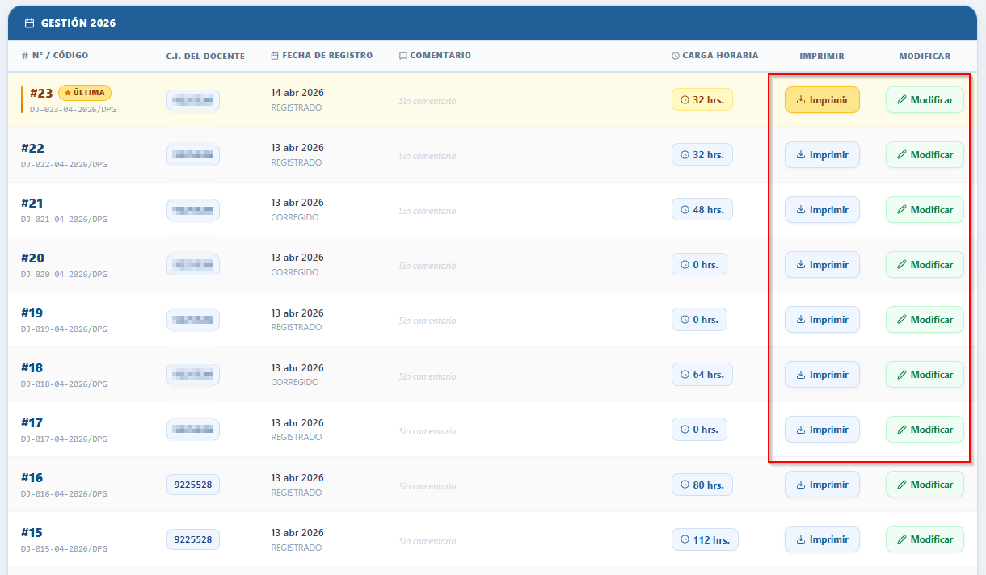Click the download icon in row #20 Imprimir
Viewport: 986px width, 575px height.
tap(801, 265)
